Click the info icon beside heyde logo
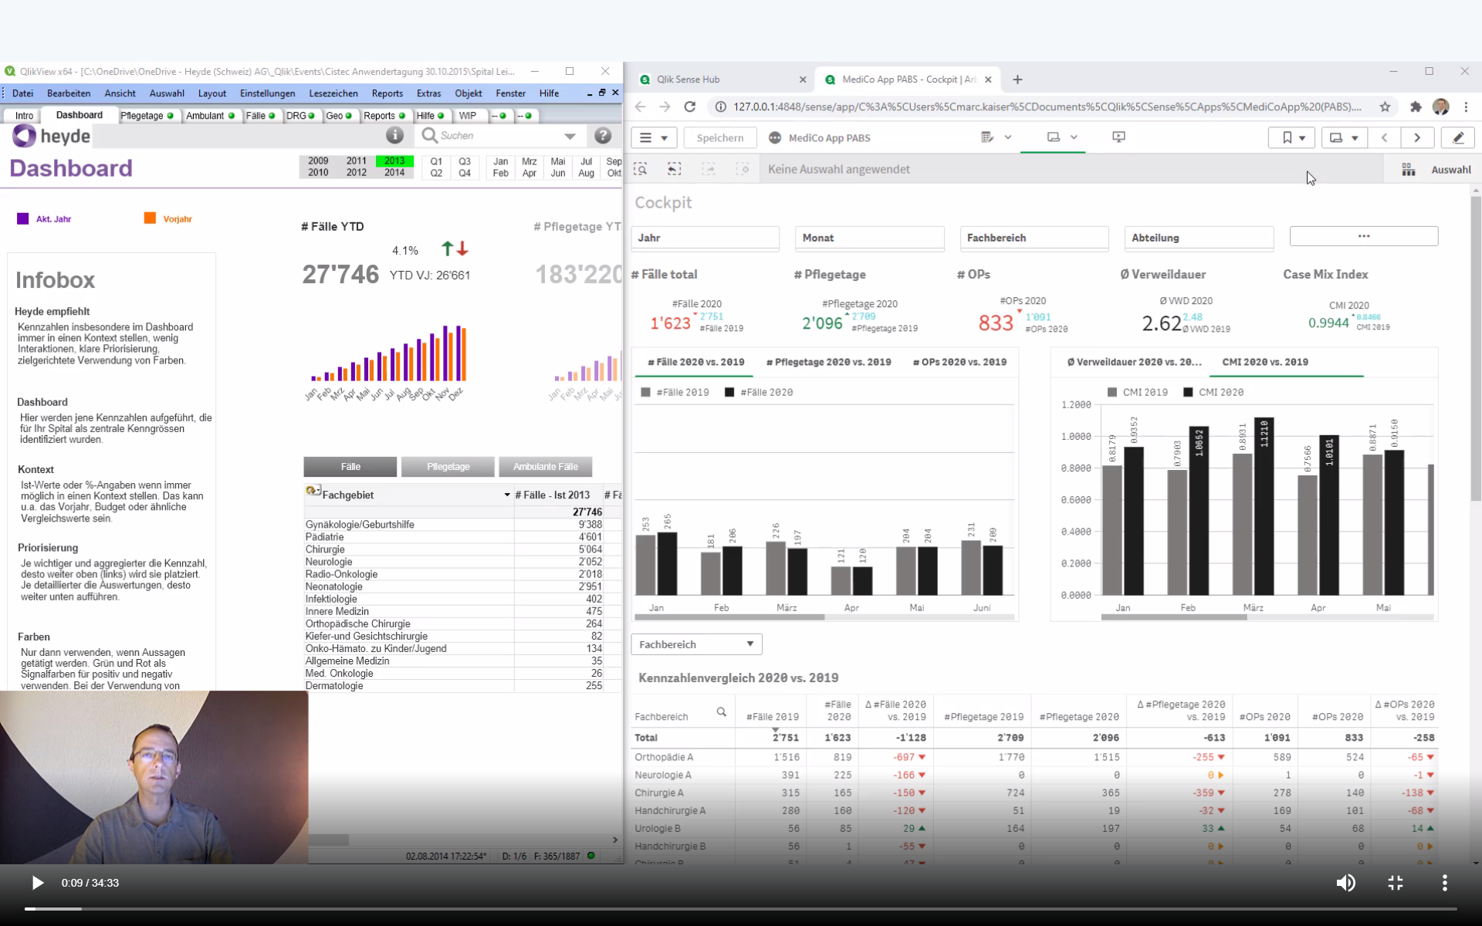1482x926 pixels. coord(394,135)
